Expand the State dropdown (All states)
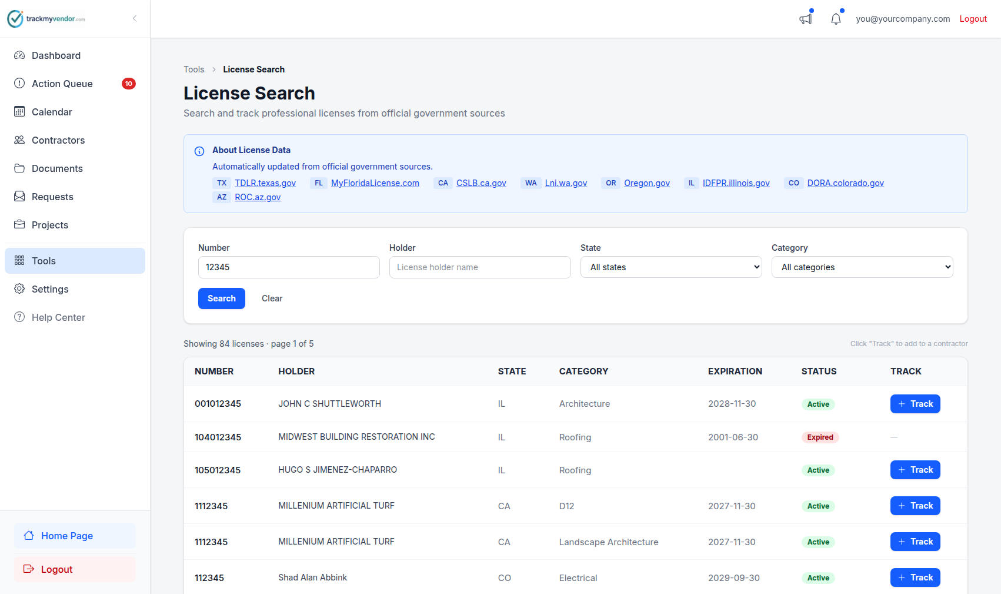Image resolution: width=1001 pixels, height=594 pixels. 671,267
